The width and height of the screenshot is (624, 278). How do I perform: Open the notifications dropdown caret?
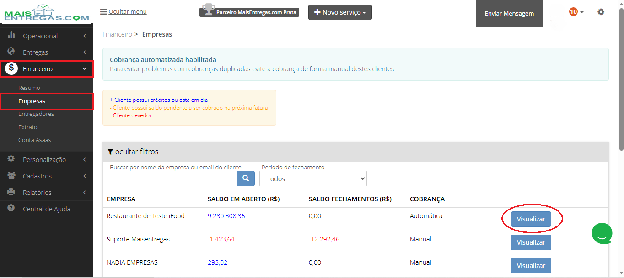[x=582, y=12]
